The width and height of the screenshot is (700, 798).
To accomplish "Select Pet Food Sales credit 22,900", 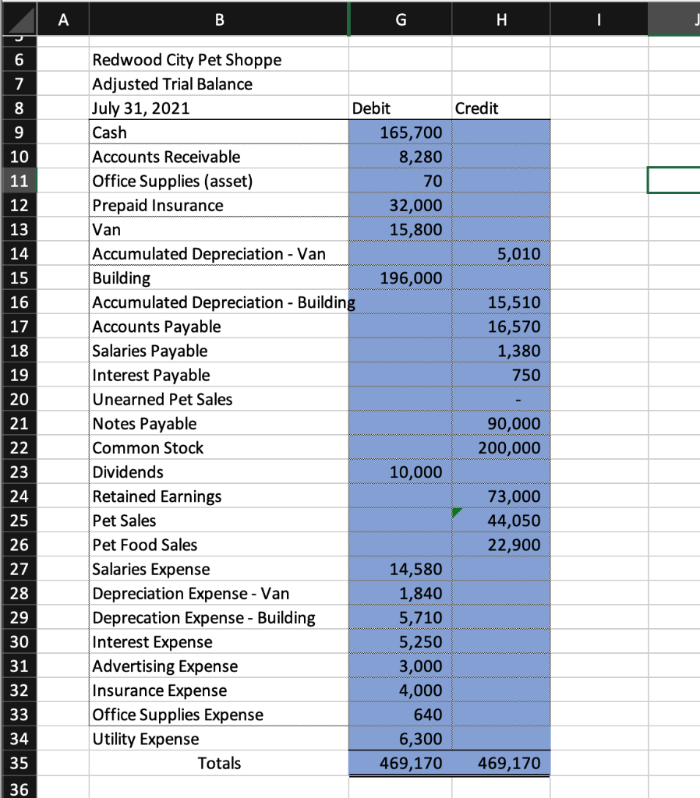I will click(x=501, y=545).
